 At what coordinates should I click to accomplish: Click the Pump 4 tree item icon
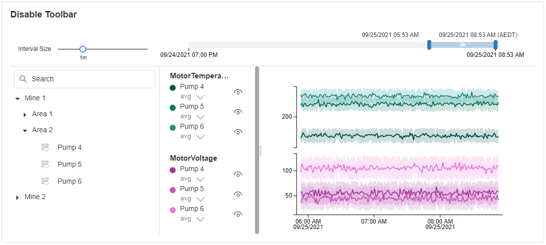click(x=45, y=147)
